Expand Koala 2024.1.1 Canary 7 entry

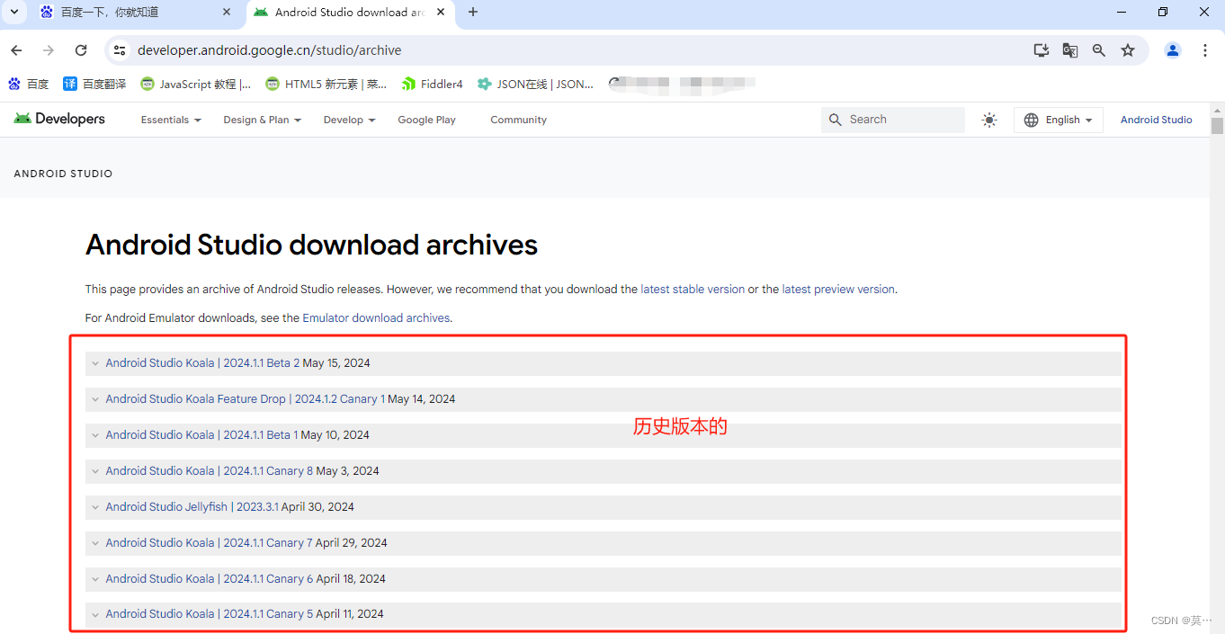(604, 543)
